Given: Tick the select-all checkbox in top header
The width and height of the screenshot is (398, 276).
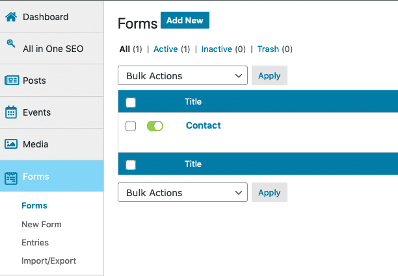Looking at the screenshot, I should tap(131, 103).
